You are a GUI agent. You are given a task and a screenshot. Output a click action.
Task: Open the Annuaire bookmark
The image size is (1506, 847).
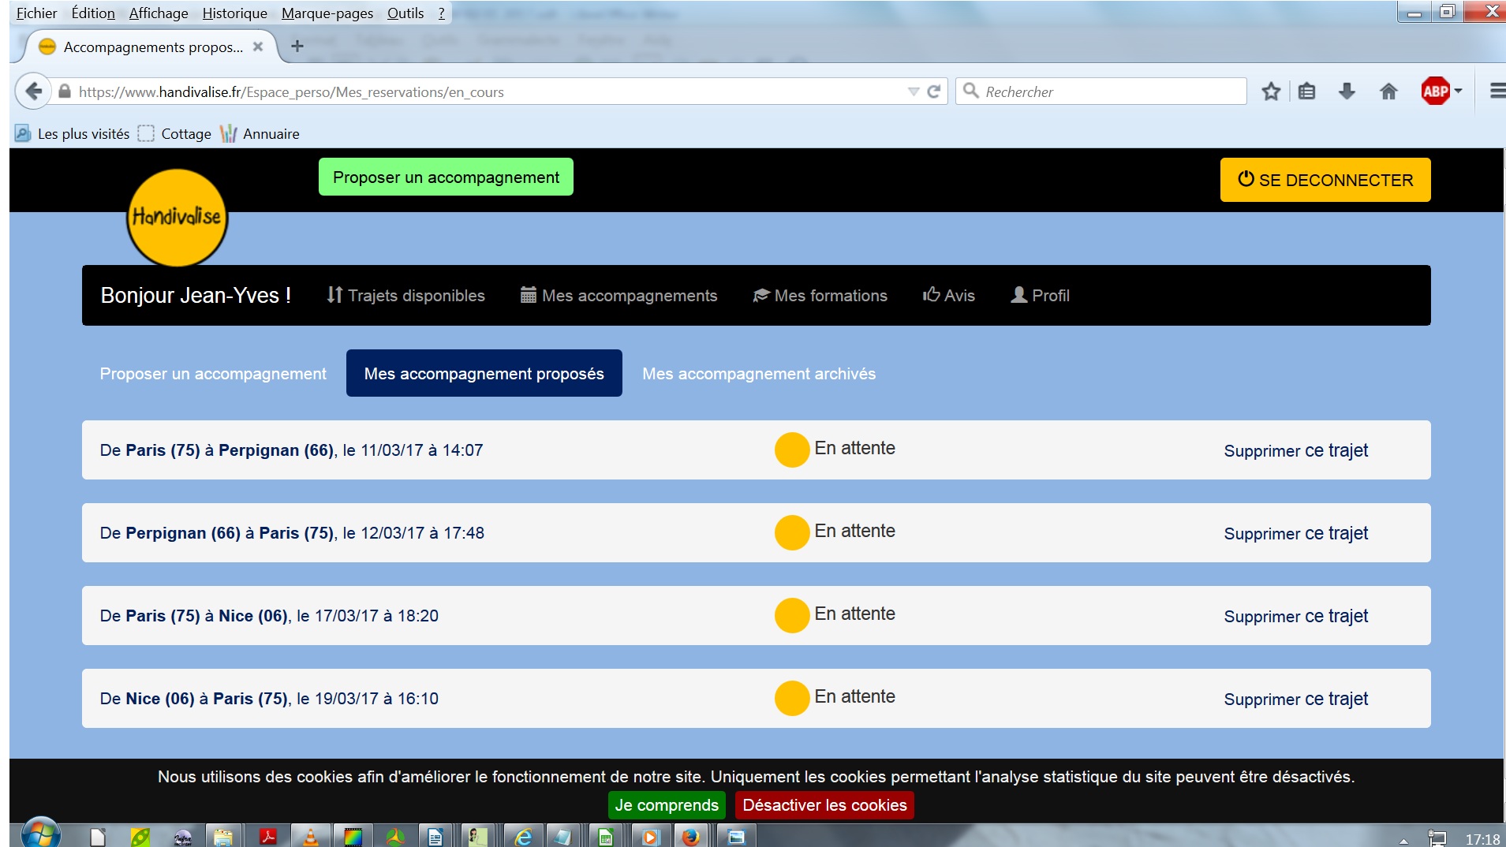[260, 133]
